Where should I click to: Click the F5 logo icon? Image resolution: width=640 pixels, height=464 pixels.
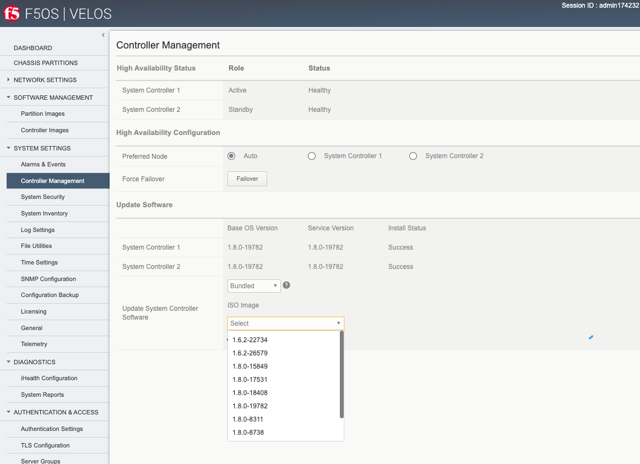point(12,13)
